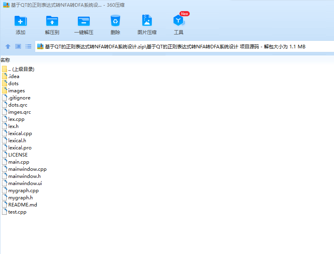Click the file icon of lexical.cpp
The height and width of the screenshot is (254, 334).
pyautogui.click(x=4, y=133)
